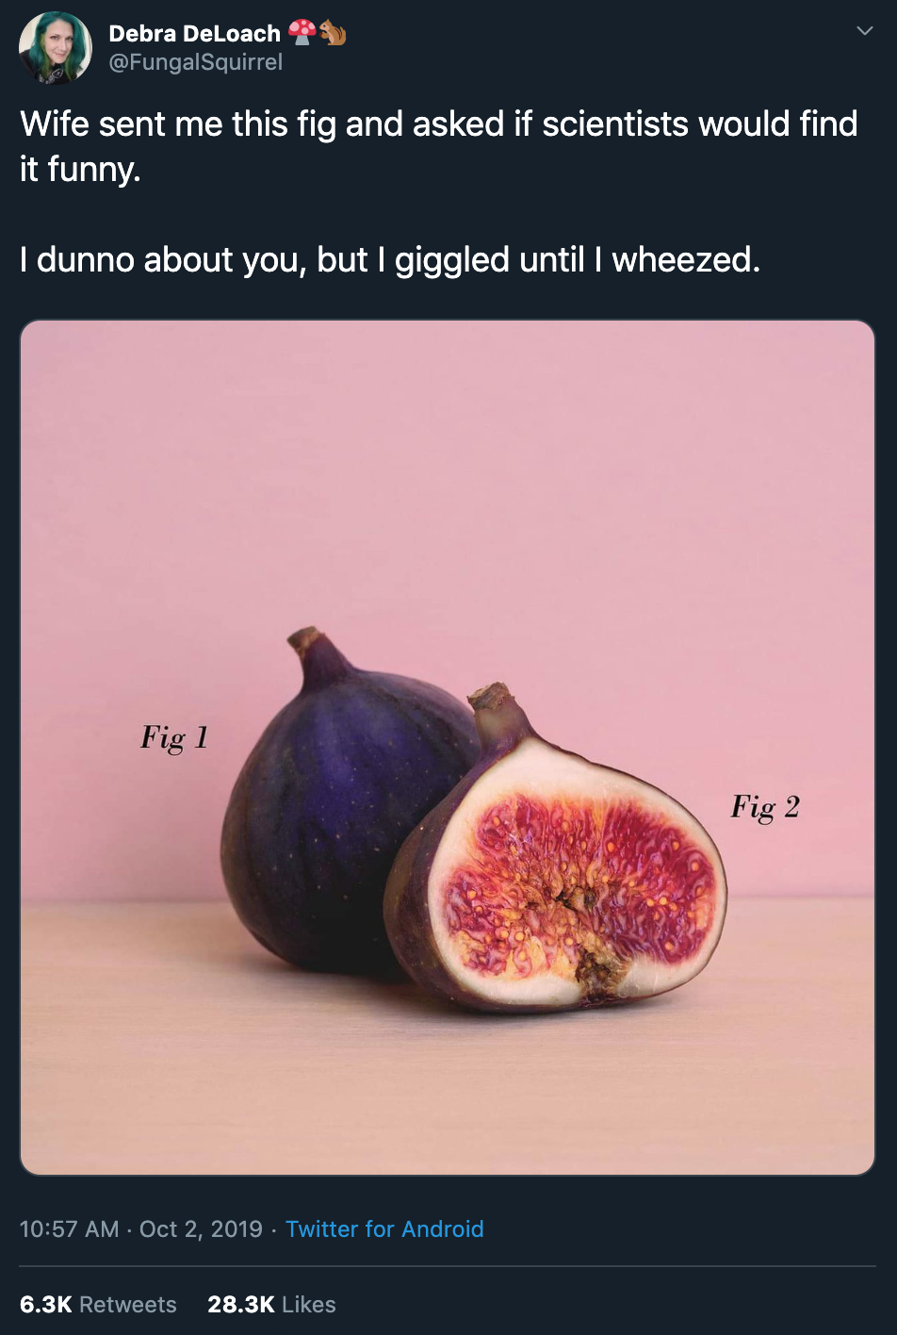The image size is (897, 1335).
Task: View the 28.3K Likes list
Action: (x=271, y=1304)
